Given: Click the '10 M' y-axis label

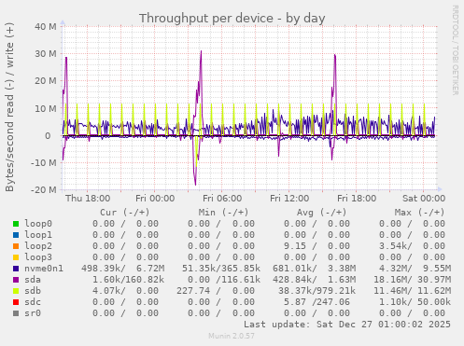Looking at the screenshot, I should pos(46,108).
